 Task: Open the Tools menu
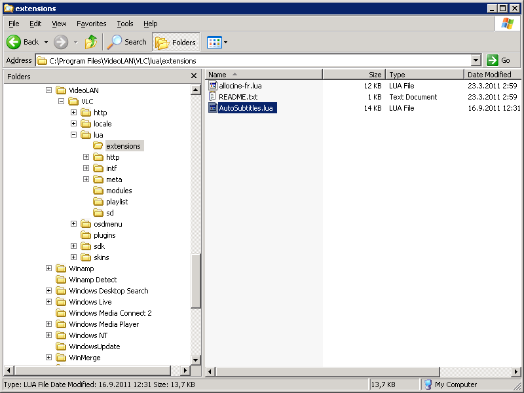125,24
